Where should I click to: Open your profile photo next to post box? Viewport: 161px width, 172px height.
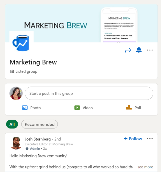[16, 93]
